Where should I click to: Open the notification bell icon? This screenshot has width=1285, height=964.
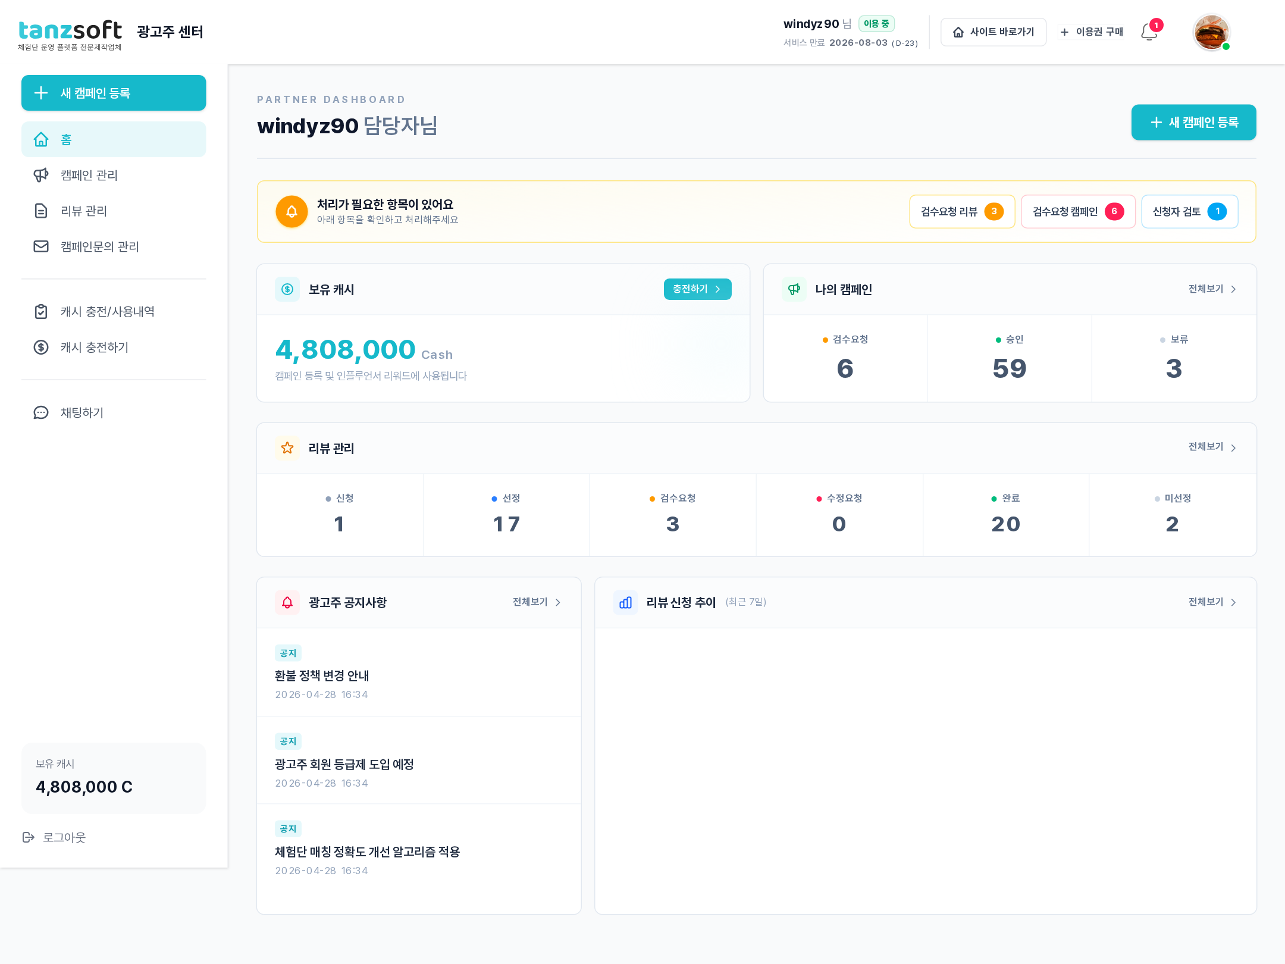1149,32
